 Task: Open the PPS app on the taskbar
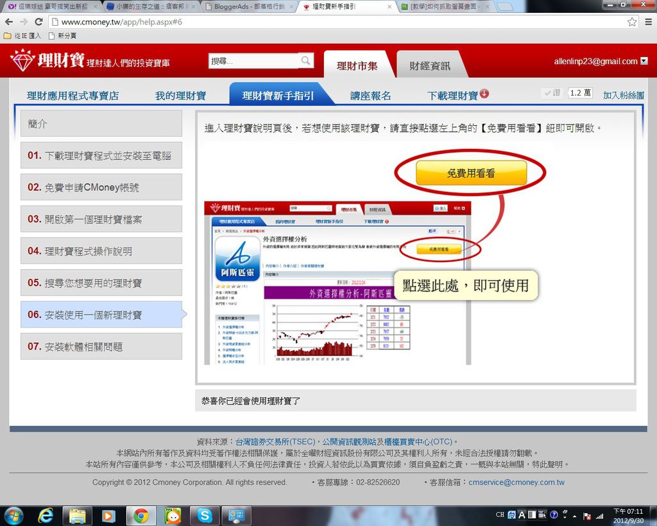(173, 516)
